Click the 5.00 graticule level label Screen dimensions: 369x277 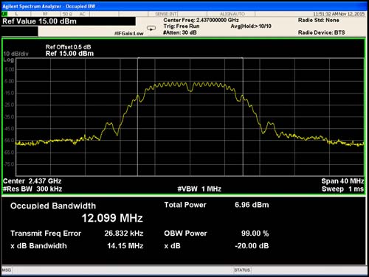tap(10, 70)
